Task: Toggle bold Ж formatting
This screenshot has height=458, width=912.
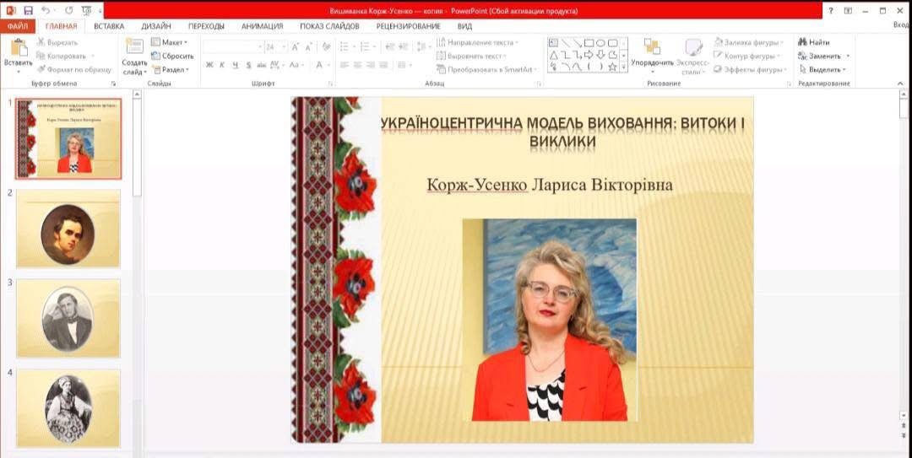Action: point(209,65)
